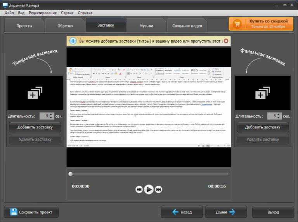The width and height of the screenshot is (298, 222).
Task: Open the Справка menu
Action: click(x=85, y=13)
